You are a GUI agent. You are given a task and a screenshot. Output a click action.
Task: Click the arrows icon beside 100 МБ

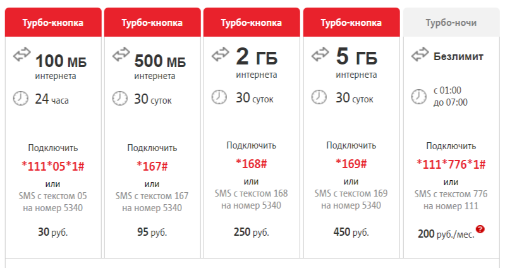(22, 54)
